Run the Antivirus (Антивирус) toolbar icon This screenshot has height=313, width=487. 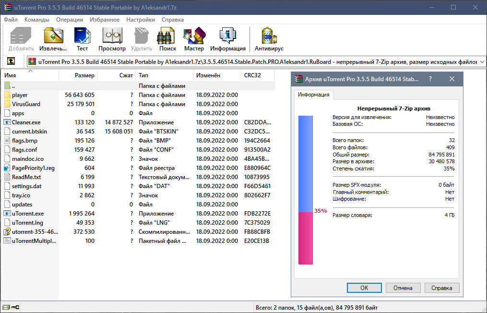coord(269,39)
